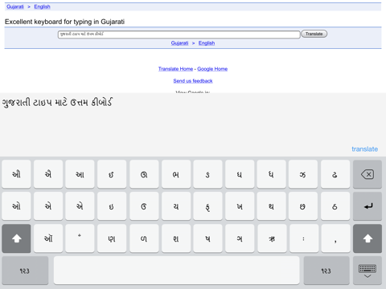386x289 pixels.
Task: Tap the છ (chha) key
Action: click(303, 206)
